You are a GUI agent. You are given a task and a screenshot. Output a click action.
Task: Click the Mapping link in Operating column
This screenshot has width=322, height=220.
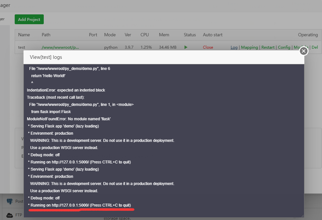click(x=249, y=47)
